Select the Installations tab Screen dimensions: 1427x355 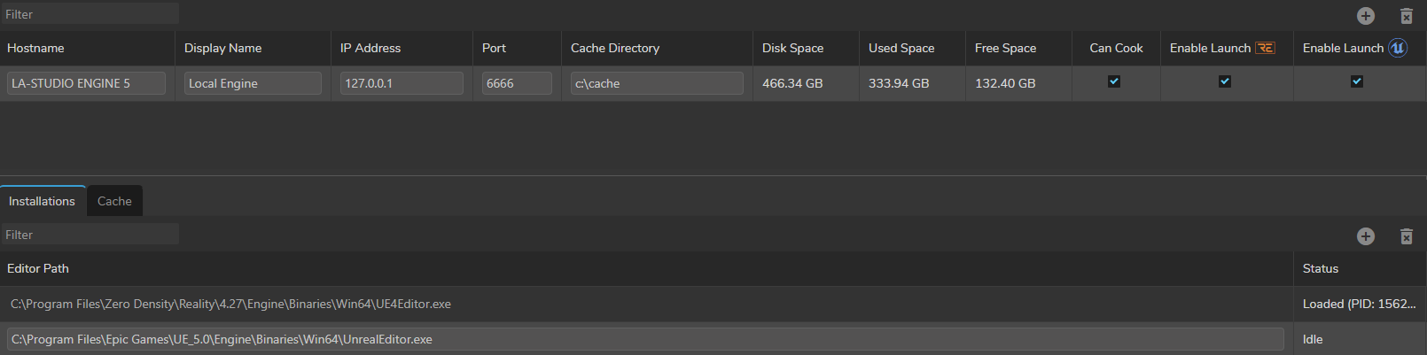[x=42, y=201]
